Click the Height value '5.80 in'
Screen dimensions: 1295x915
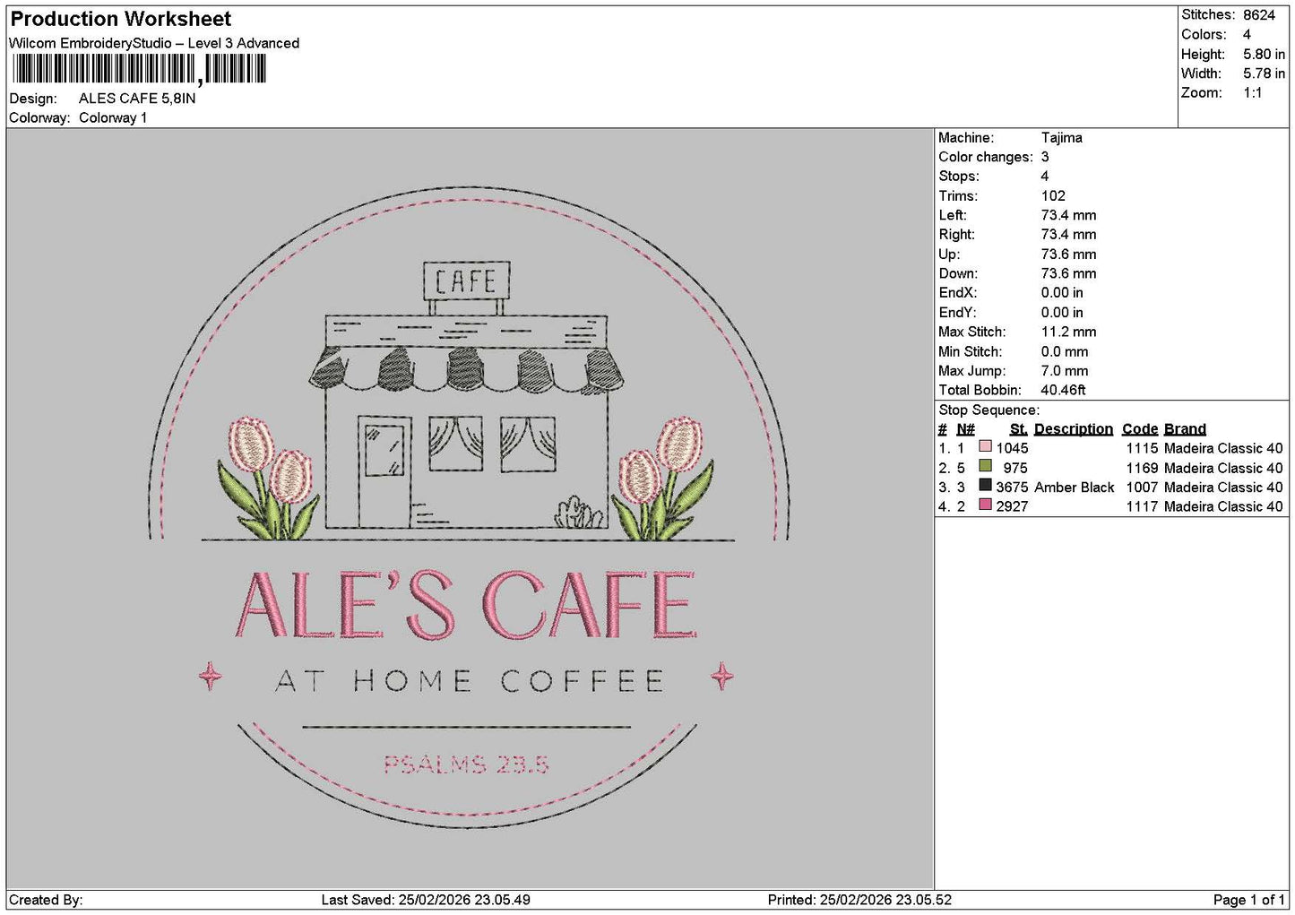tap(1264, 54)
